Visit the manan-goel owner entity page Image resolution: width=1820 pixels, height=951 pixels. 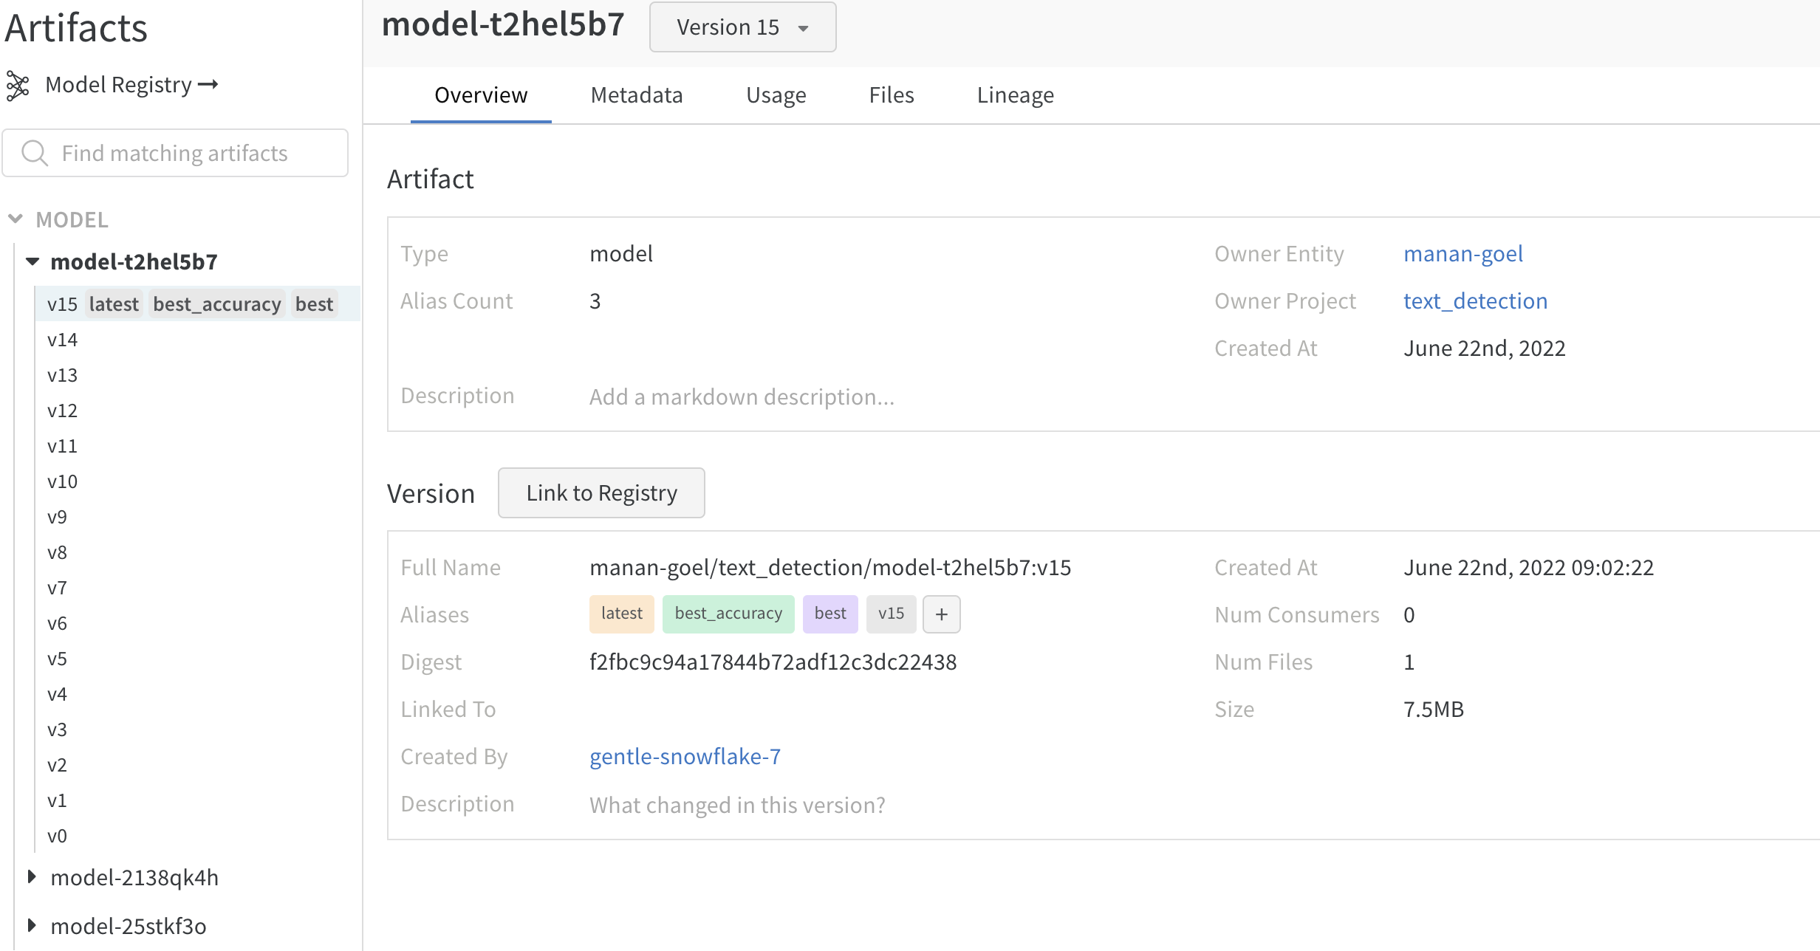1463,253
